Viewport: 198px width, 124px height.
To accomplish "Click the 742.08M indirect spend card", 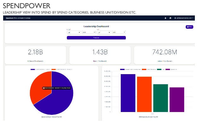I will [x=165, y=55].
